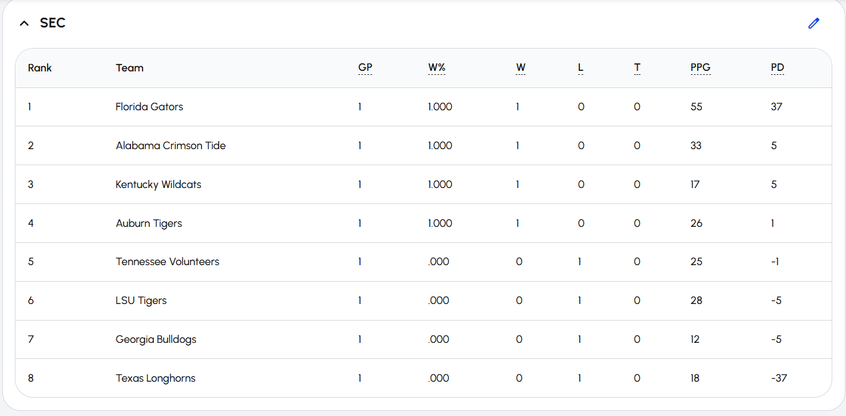Click the SEC section title
Image resolution: width=846 pixels, height=416 pixels.
(x=53, y=23)
